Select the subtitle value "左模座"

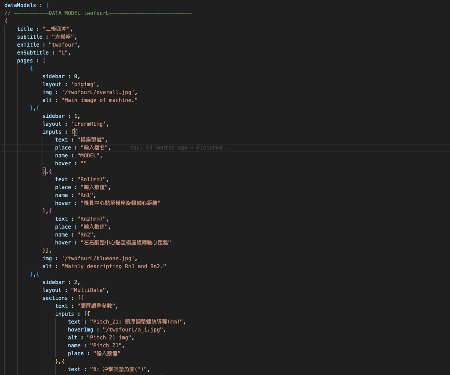coord(63,37)
